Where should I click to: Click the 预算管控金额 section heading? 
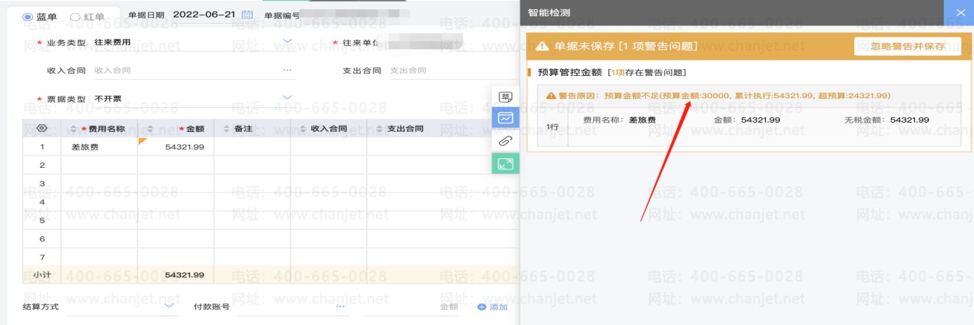[x=569, y=72]
